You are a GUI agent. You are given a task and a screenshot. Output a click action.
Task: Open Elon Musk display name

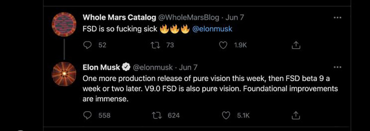click(101, 67)
